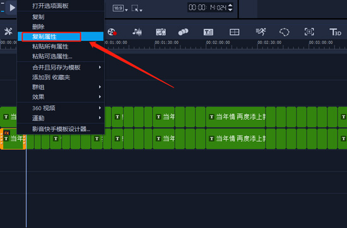The image size is (347, 228).
Task: Open the 16:9 aspect ratio dropdown
Action: [x=120, y=8]
